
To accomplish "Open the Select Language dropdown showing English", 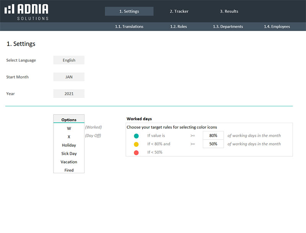I will pos(69,60).
